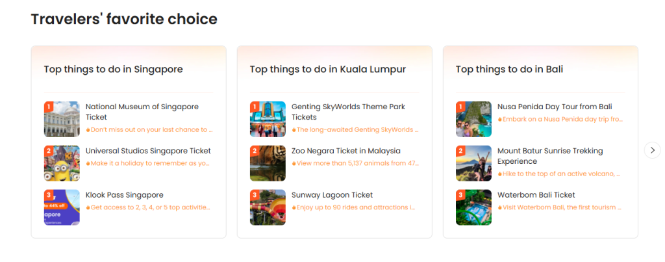665x262 pixels.
Task: Select Klook Pass Singapore title
Action: pos(124,195)
